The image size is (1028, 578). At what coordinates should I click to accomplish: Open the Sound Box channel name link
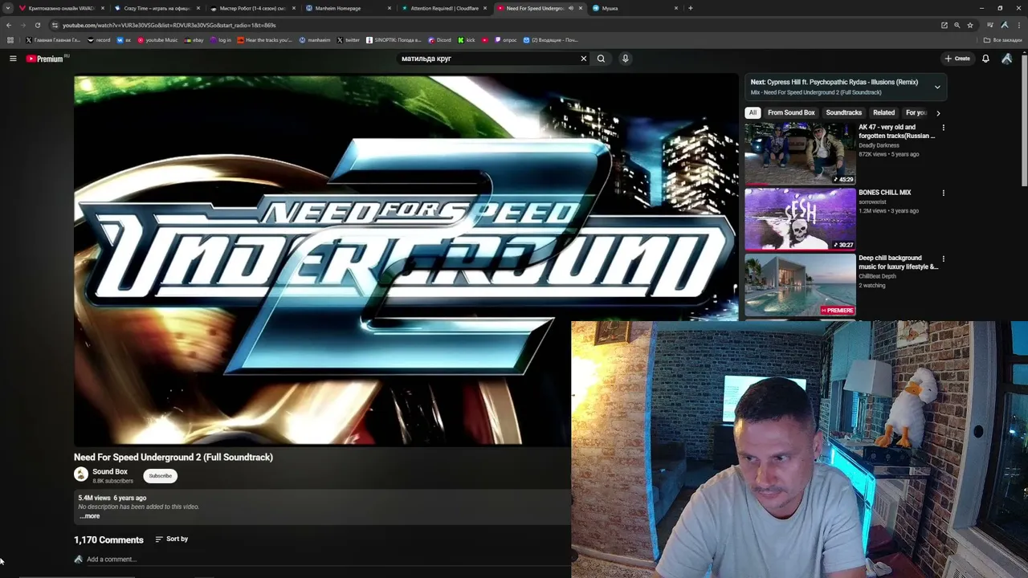tap(110, 472)
